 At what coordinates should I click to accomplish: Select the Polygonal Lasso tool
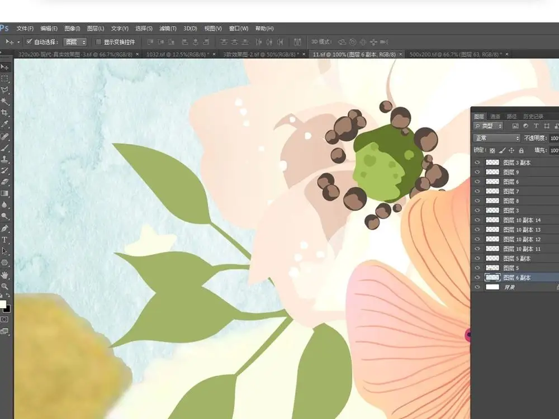[x=5, y=90]
